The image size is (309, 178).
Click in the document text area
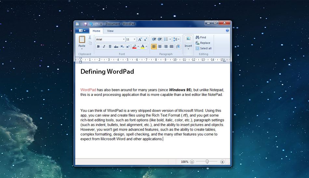point(152,111)
